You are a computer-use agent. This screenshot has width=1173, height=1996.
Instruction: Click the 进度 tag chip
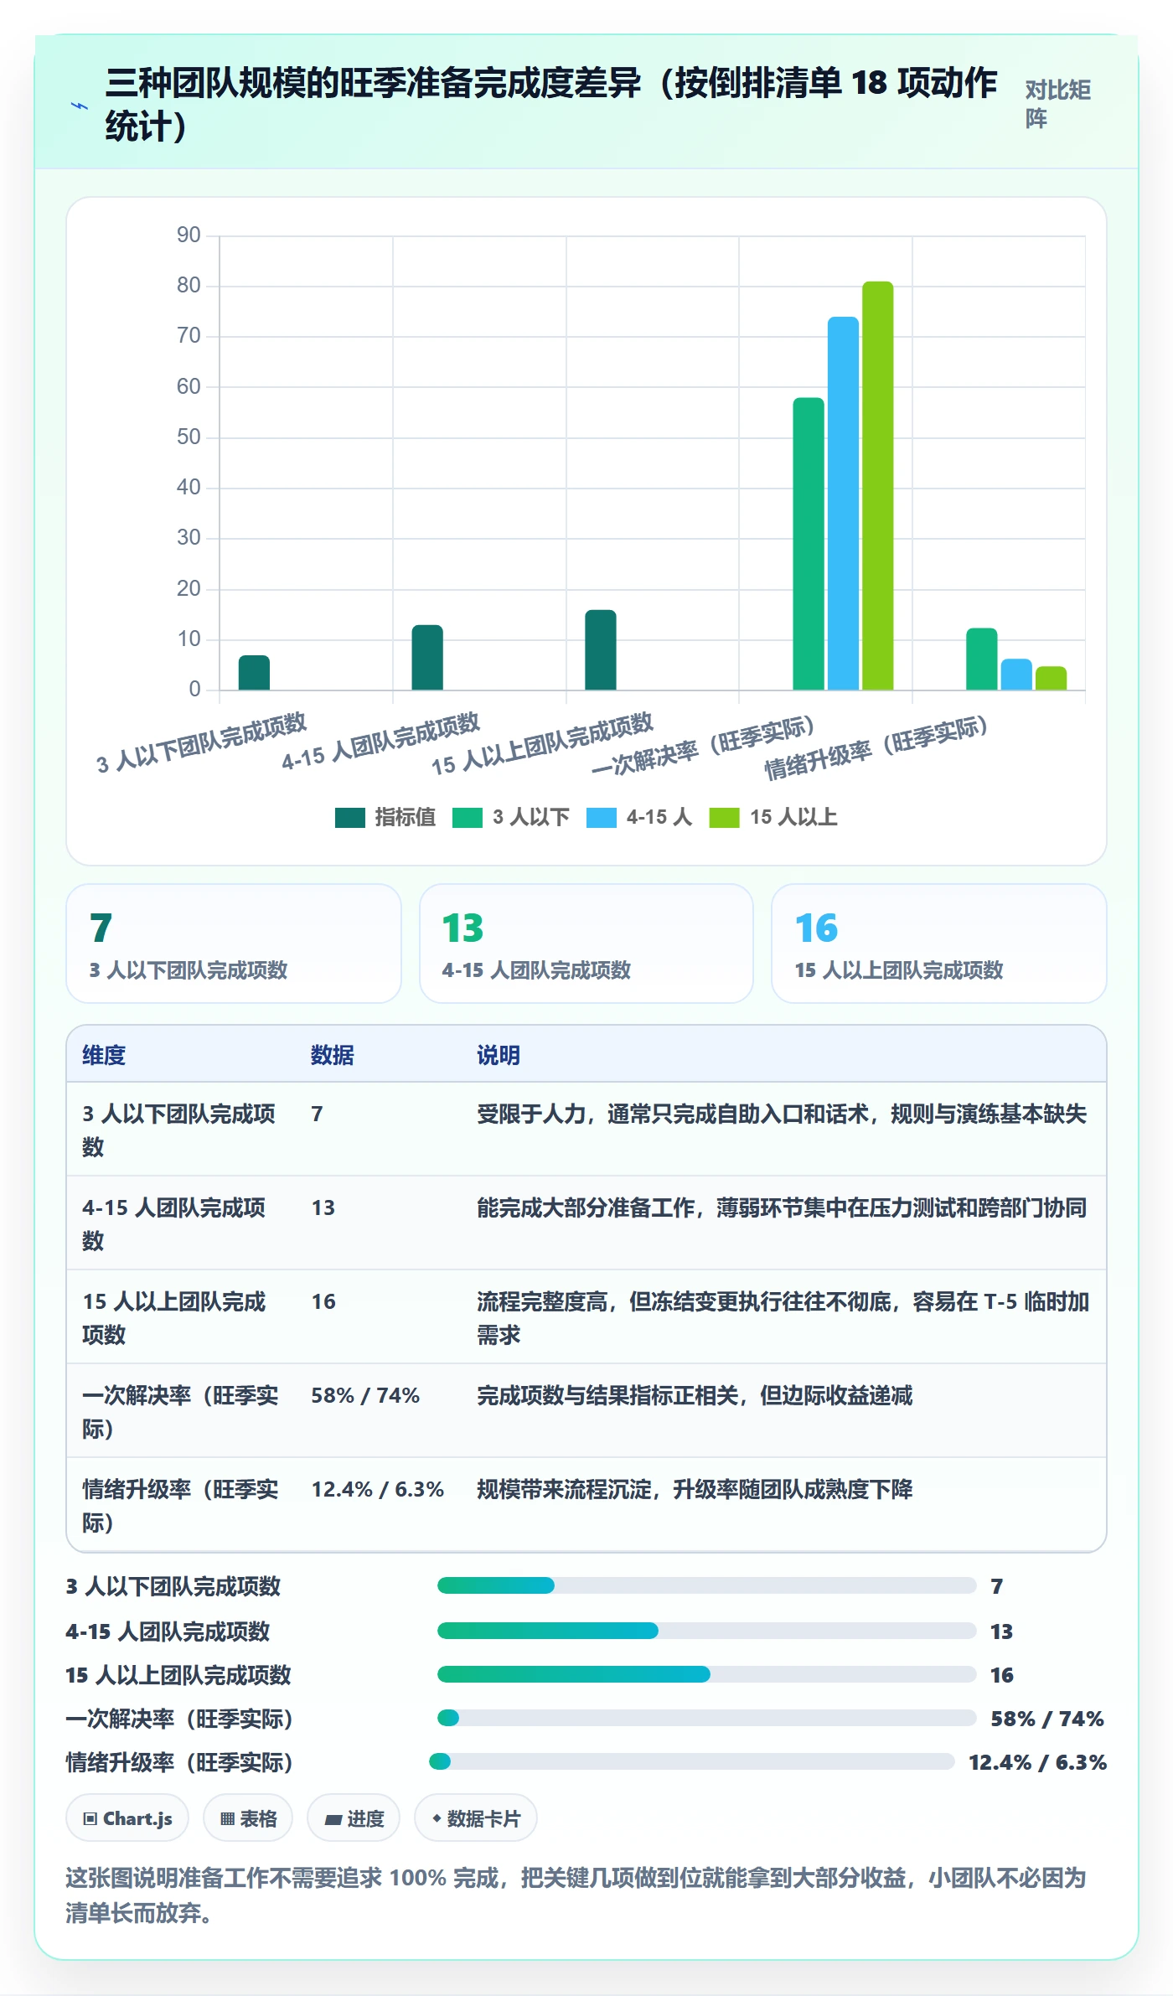point(354,1818)
